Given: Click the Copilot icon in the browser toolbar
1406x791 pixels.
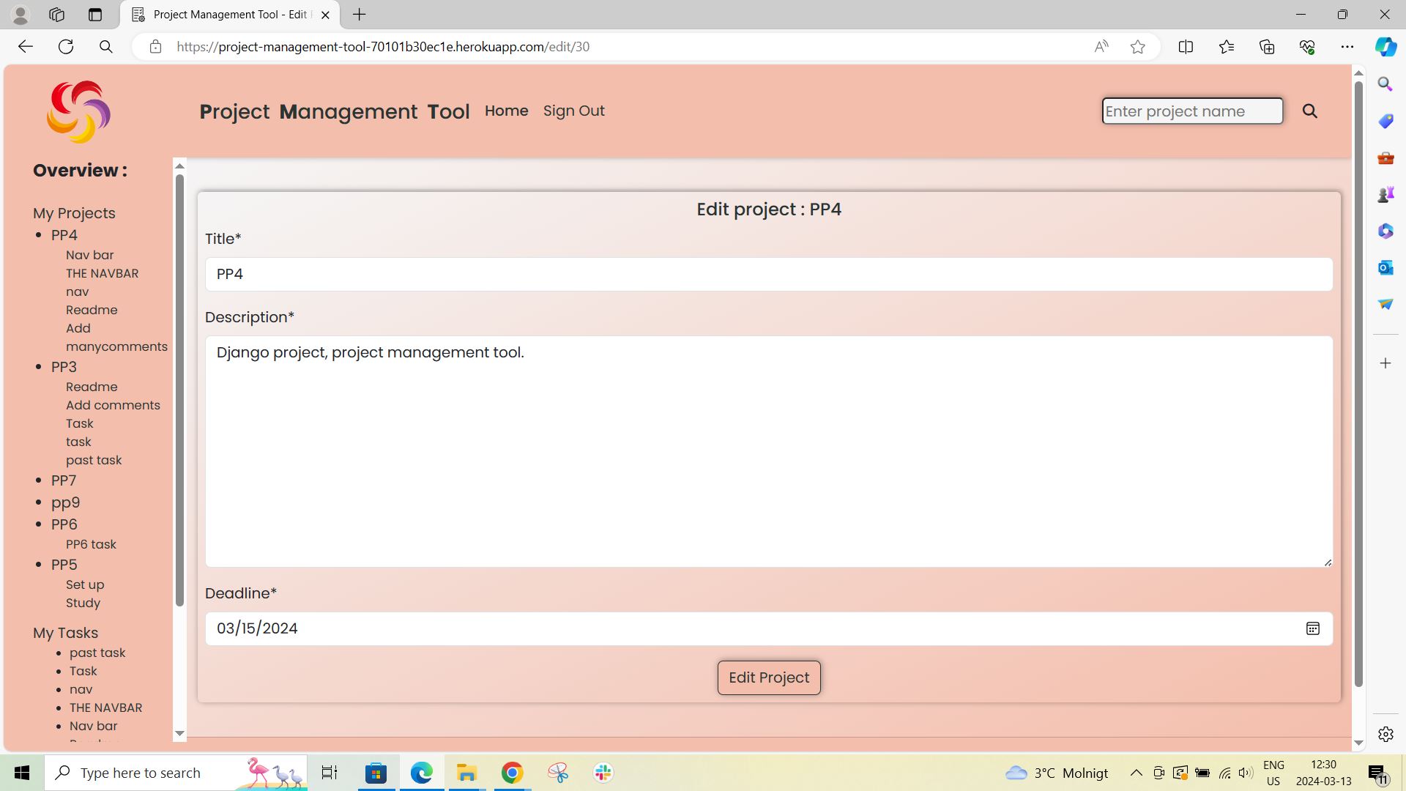Looking at the screenshot, I should pyautogui.click(x=1385, y=46).
